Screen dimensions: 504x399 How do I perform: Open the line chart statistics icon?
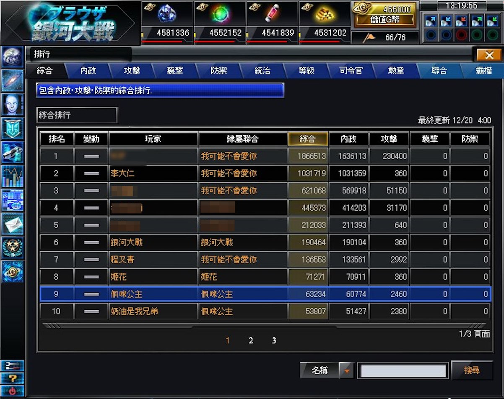point(12,176)
